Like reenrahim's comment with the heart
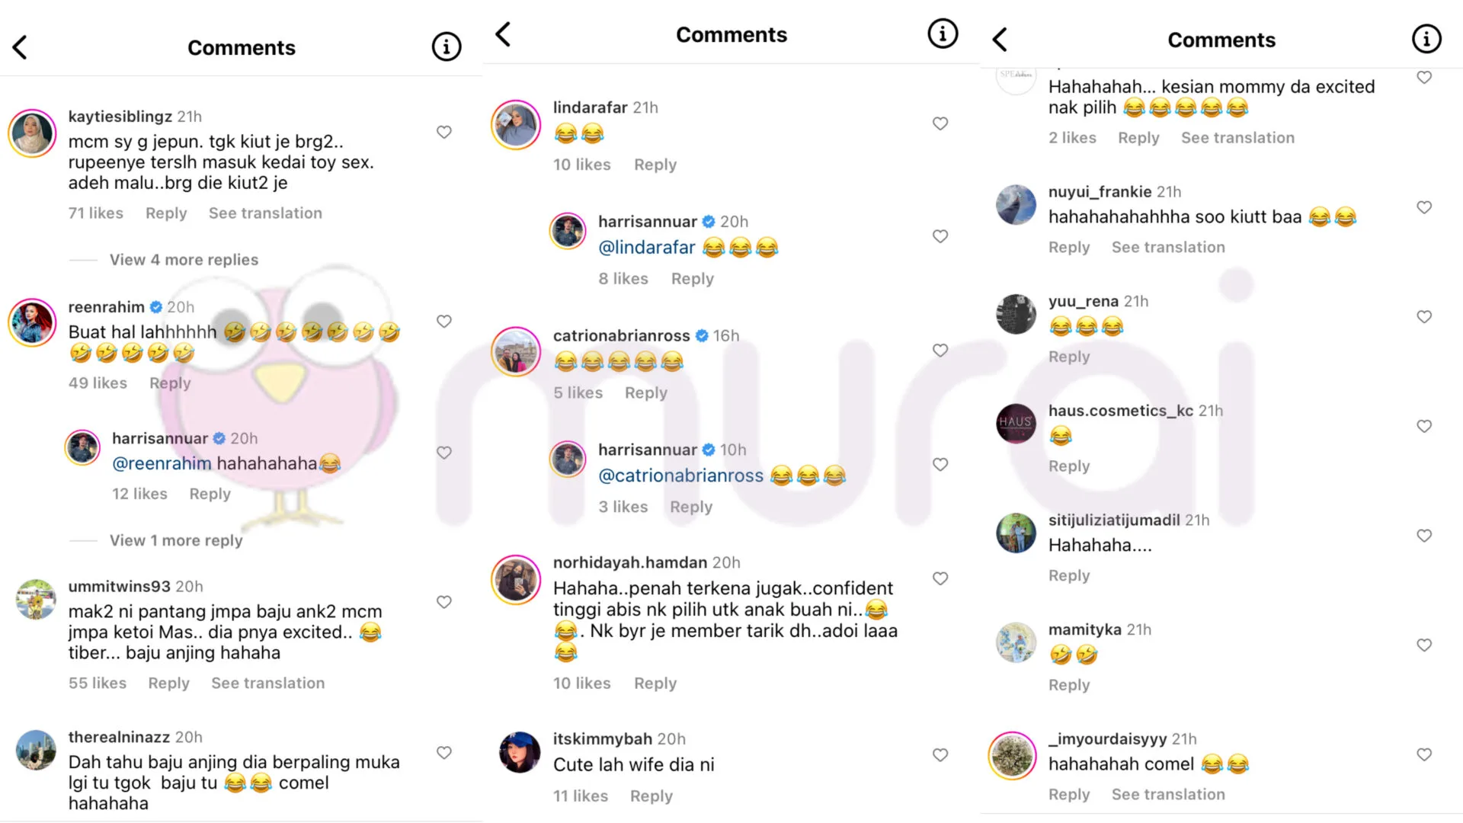 pos(444,322)
